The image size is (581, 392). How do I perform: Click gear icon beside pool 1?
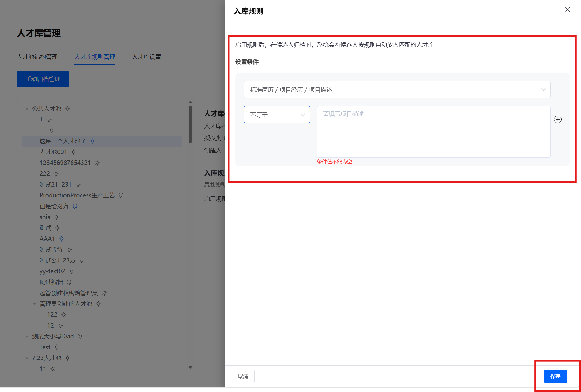49,120
